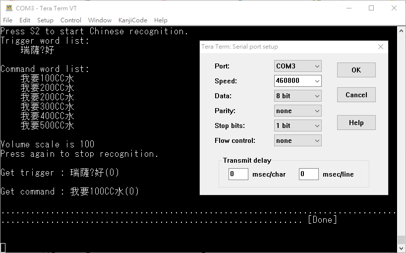
Task: Close the Tera Term main window
Action: click(x=394, y=8)
